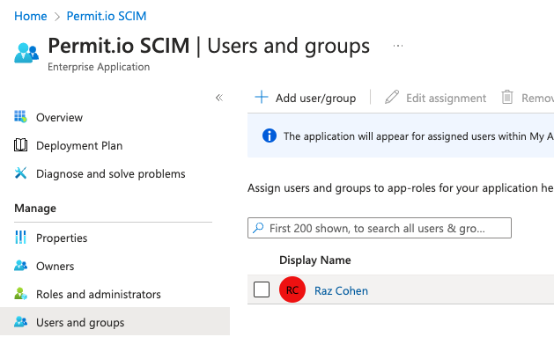This screenshot has height=337, width=554.
Task: Click the plus icon for Add user/group
Action: [262, 97]
